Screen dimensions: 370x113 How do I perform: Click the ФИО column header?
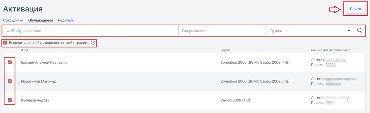tap(25, 50)
